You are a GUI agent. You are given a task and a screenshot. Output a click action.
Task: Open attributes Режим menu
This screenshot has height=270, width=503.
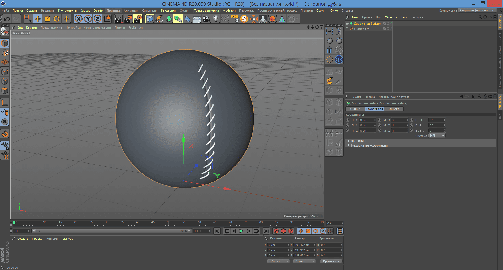pyautogui.click(x=356, y=97)
